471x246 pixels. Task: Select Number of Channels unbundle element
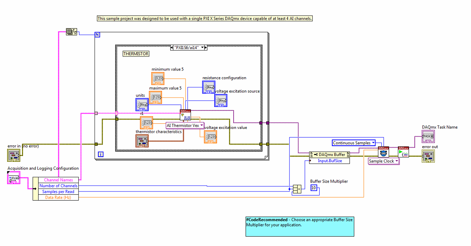tap(58, 186)
